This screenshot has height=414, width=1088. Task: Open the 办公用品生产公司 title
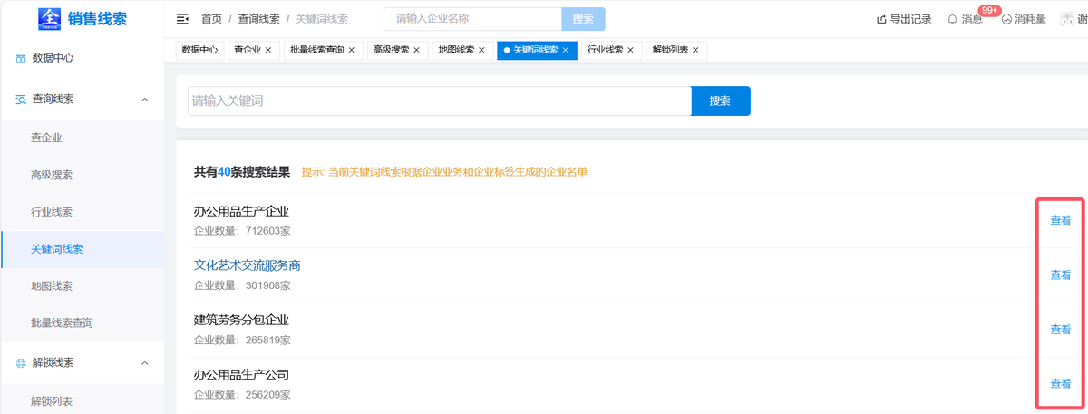point(241,374)
